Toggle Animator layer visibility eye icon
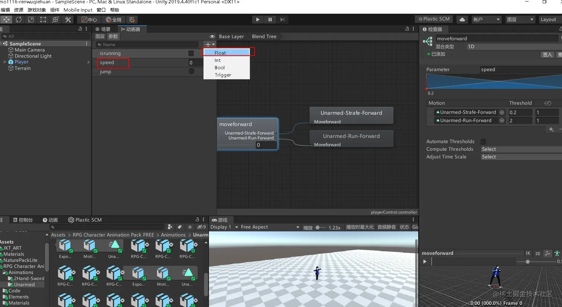This screenshot has height=307, width=562. pyautogui.click(x=212, y=36)
